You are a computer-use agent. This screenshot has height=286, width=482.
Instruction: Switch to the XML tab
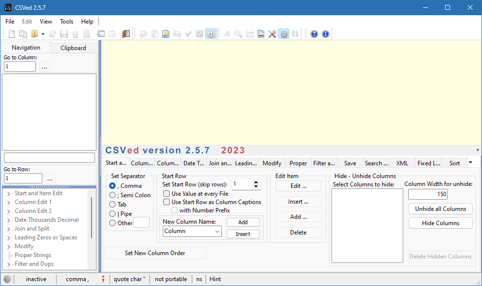coord(402,163)
